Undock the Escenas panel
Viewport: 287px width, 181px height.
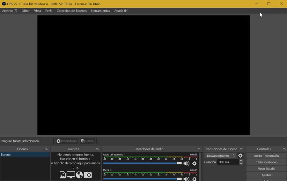pos(47,149)
